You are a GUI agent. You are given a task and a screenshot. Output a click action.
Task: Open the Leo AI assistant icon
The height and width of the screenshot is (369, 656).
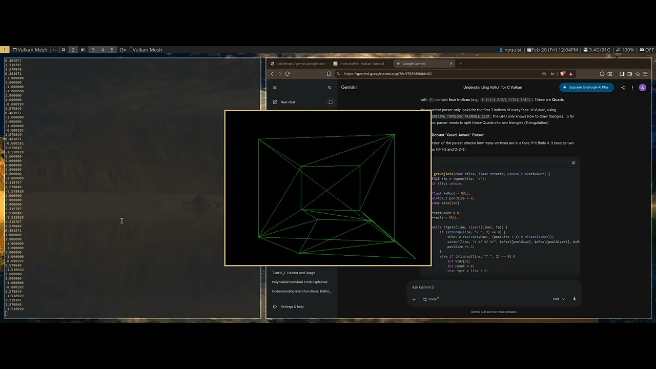point(637,74)
